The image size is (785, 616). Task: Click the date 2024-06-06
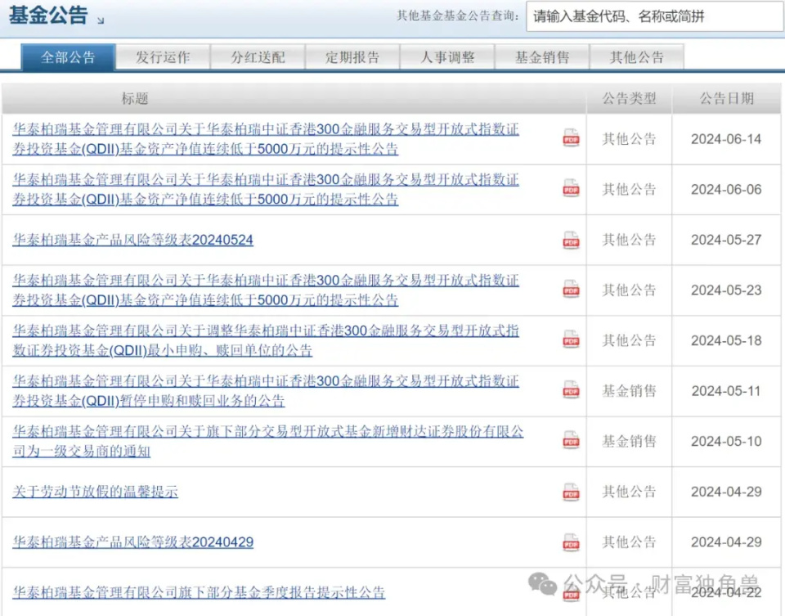coord(726,189)
